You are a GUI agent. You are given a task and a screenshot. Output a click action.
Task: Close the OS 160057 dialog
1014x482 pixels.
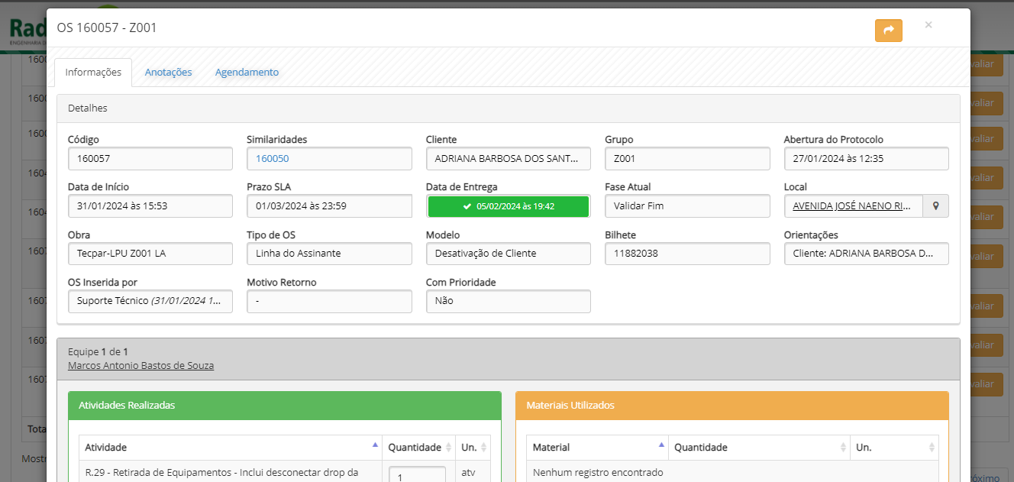tap(928, 25)
